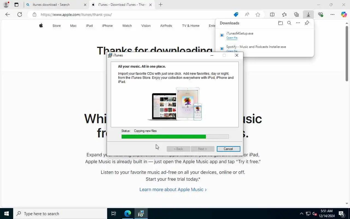Select the iTunes Download iTunes tab

point(122,5)
